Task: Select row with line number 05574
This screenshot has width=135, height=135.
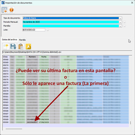Action: click(x=66, y=77)
